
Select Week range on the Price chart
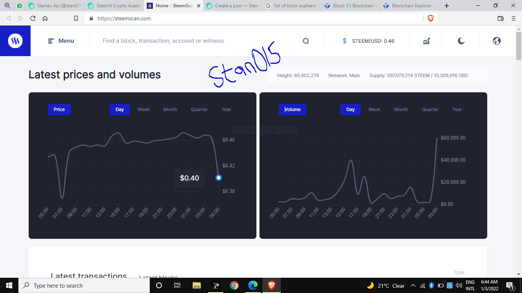click(x=144, y=109)
